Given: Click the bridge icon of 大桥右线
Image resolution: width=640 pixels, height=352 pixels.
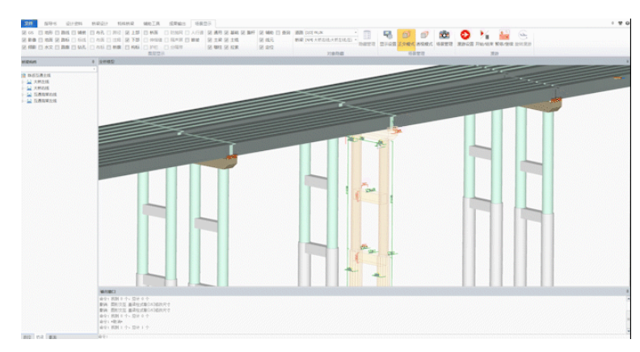Looking at the screenshot, I should [29, 88].
